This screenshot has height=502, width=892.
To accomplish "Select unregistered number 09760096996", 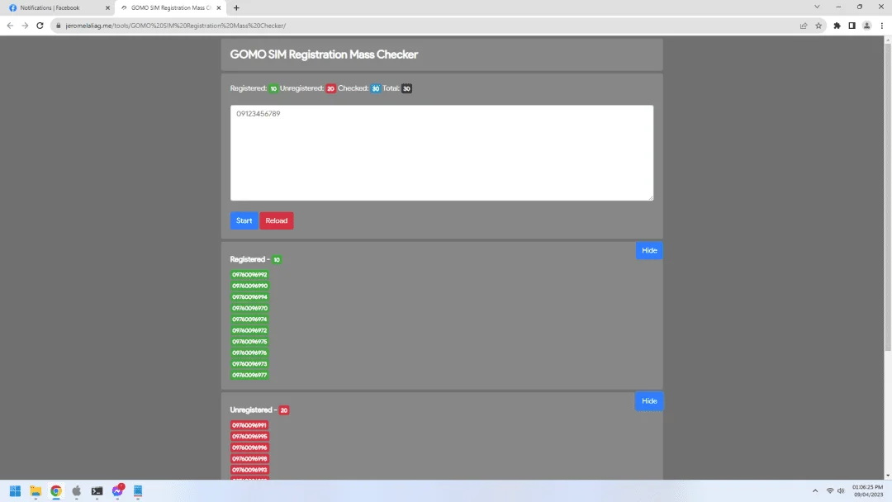I will 249,448.
